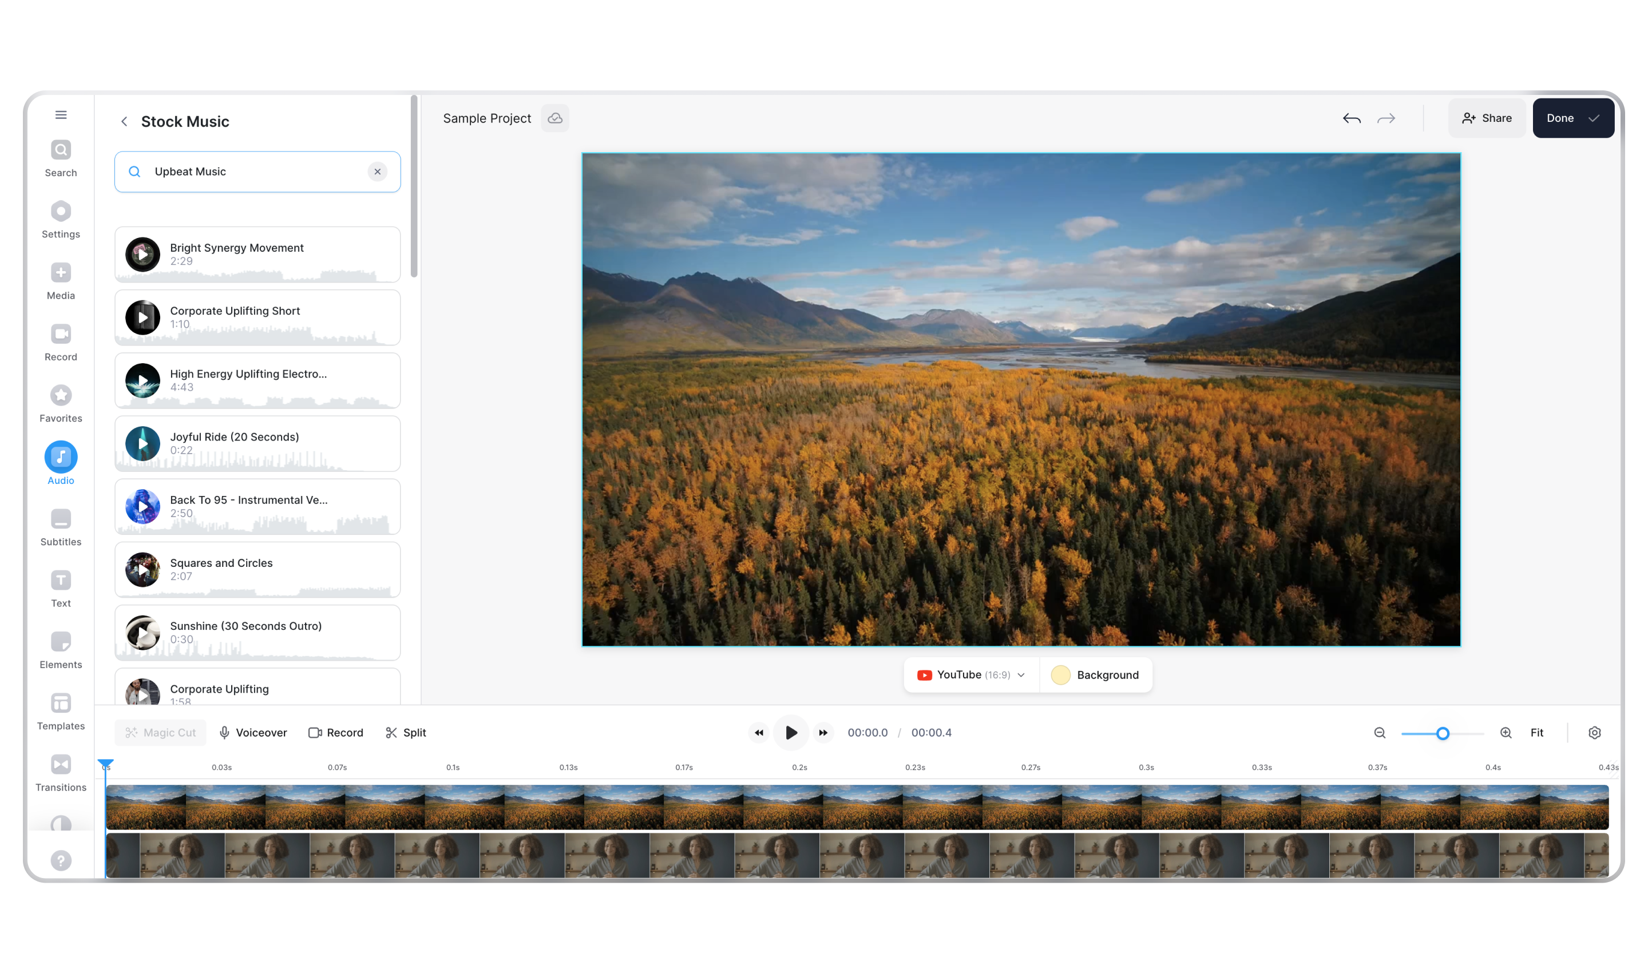Click the 0.2s mark on timeline ruler

tap(799, 767)
